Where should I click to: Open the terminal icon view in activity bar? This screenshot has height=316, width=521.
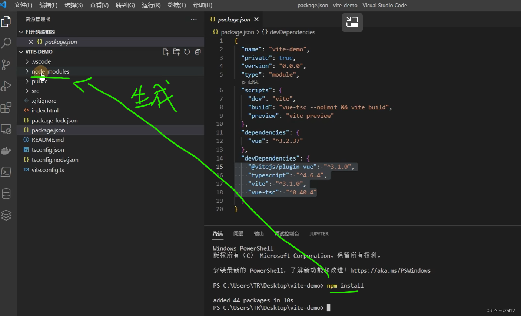(6, 172)
